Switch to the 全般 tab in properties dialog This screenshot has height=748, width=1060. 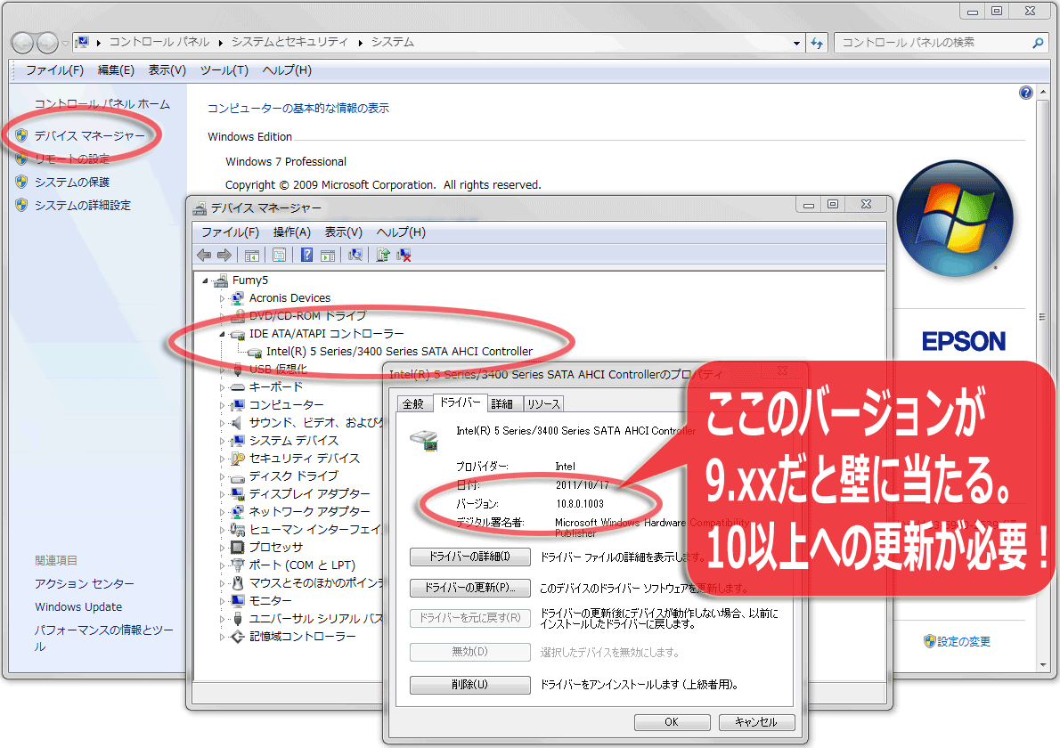pyautogui.click(x=413, y=404)
